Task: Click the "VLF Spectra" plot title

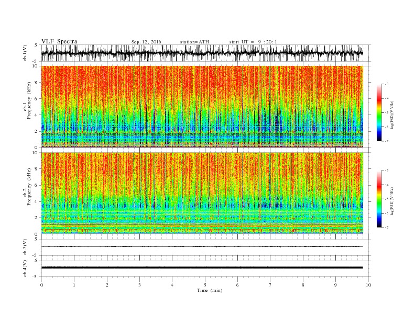Action: click(59, 41)
